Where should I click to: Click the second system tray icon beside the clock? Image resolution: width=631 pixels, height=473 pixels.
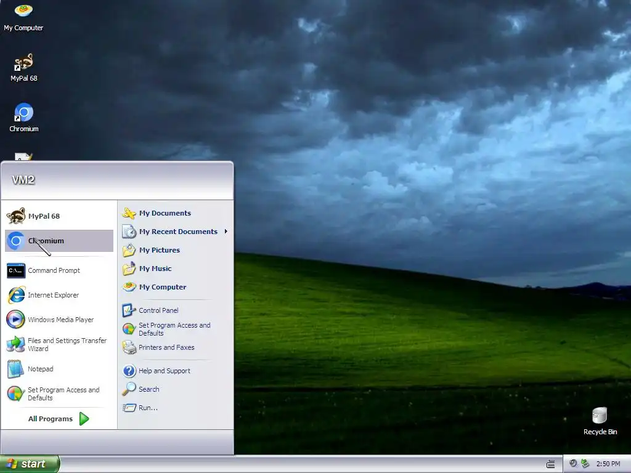(x=585, y=463)
